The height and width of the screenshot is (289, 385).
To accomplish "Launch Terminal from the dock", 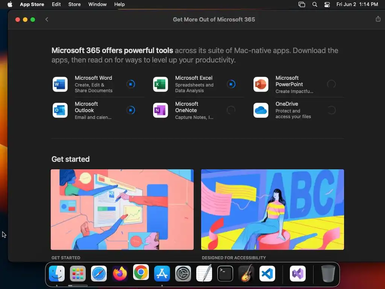I will [x=225, y=274].
